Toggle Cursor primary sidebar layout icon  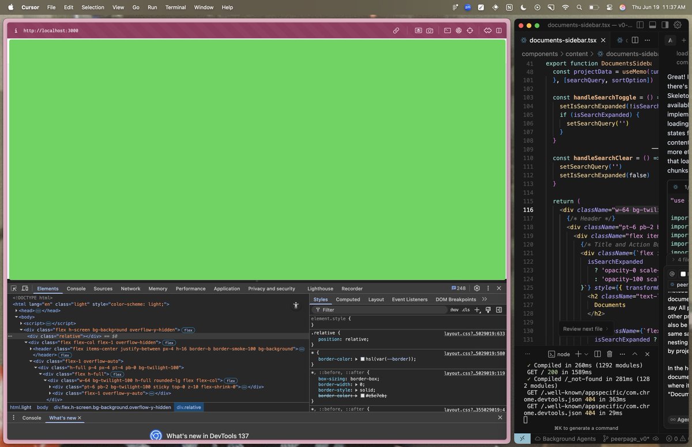pos(640,25)
